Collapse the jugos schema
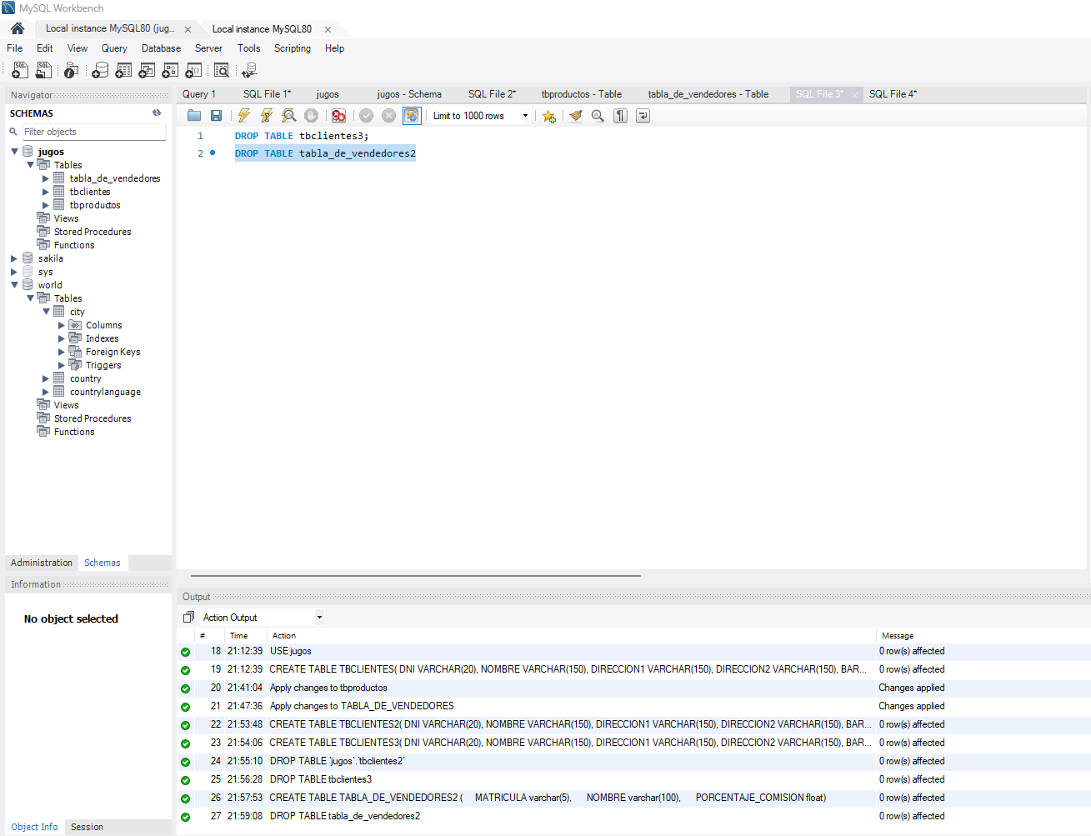 [14, 152]
